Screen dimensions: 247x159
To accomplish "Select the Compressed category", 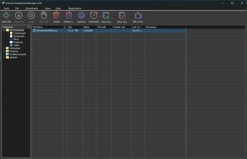I will [19, 33].
